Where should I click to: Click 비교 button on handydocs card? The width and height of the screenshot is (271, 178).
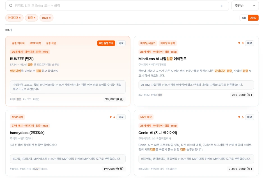point(121,117)
